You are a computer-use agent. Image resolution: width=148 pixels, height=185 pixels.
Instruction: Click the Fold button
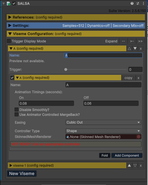[105, 155]
